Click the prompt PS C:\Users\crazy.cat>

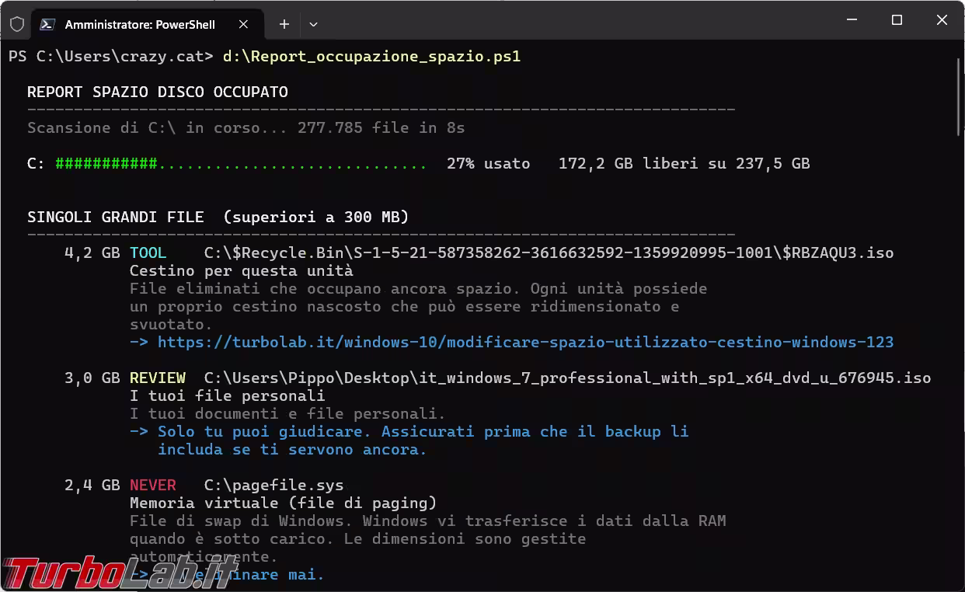111,56
